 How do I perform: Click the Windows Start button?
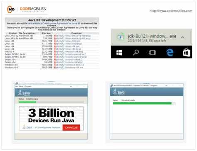point(119,53)
